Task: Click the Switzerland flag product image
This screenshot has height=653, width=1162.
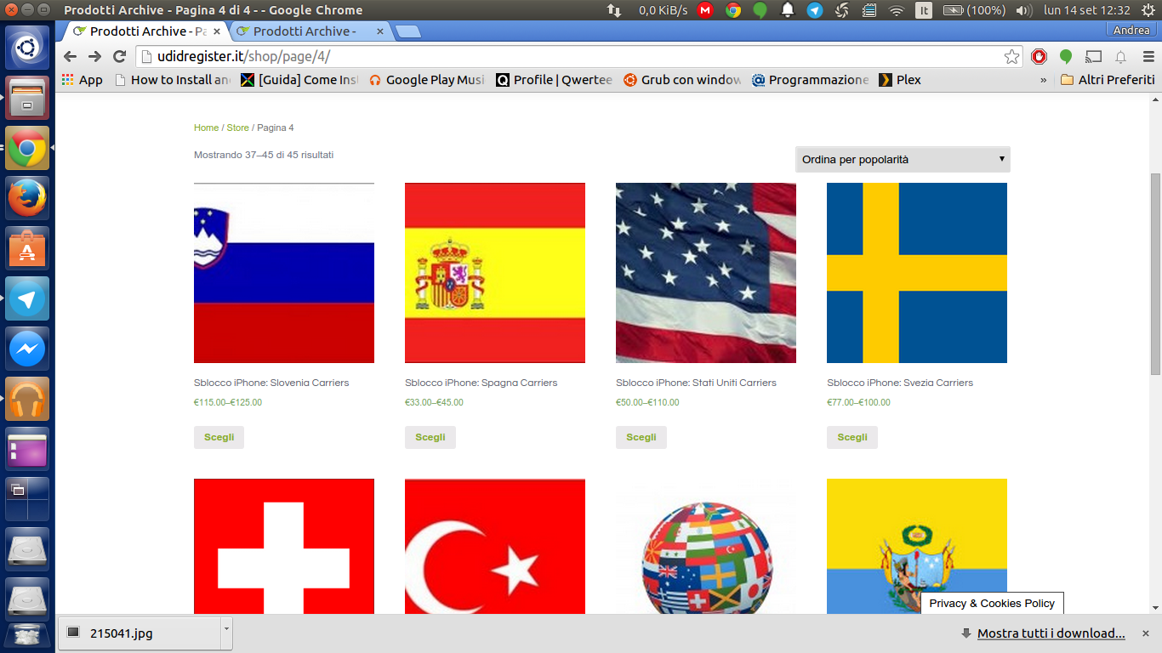Action: point(284,546)
